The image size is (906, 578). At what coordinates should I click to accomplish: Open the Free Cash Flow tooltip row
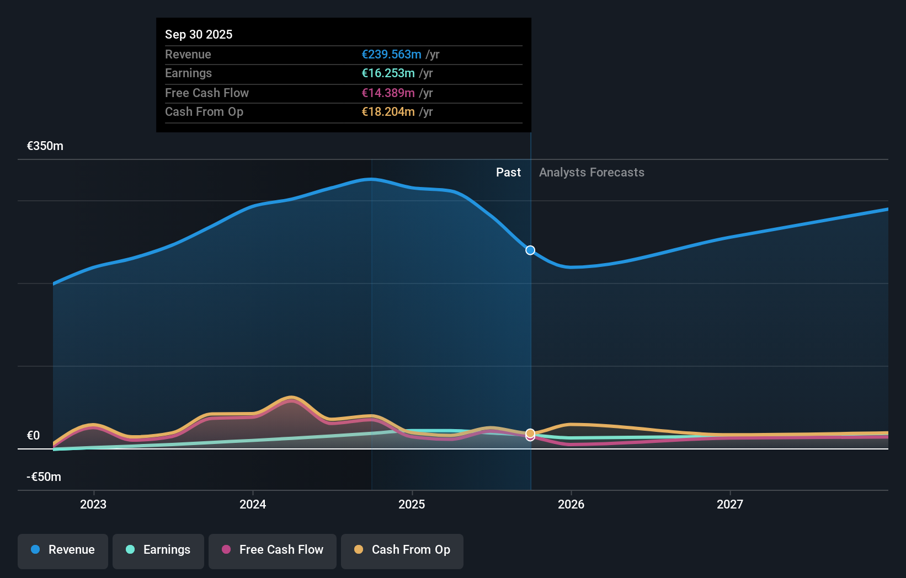tap(343, 93)
